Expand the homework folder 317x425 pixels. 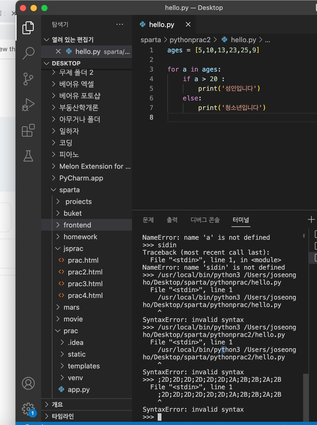pos(87,237)
